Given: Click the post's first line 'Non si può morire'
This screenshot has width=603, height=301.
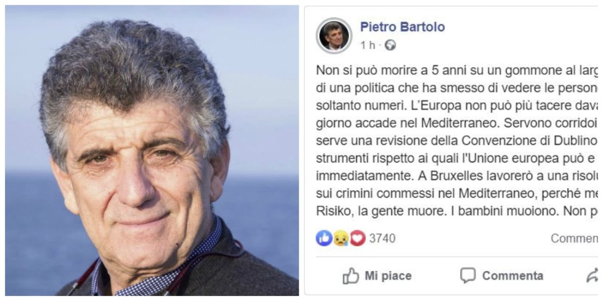Looking at the screenshot, I should (x=359, y=70).
